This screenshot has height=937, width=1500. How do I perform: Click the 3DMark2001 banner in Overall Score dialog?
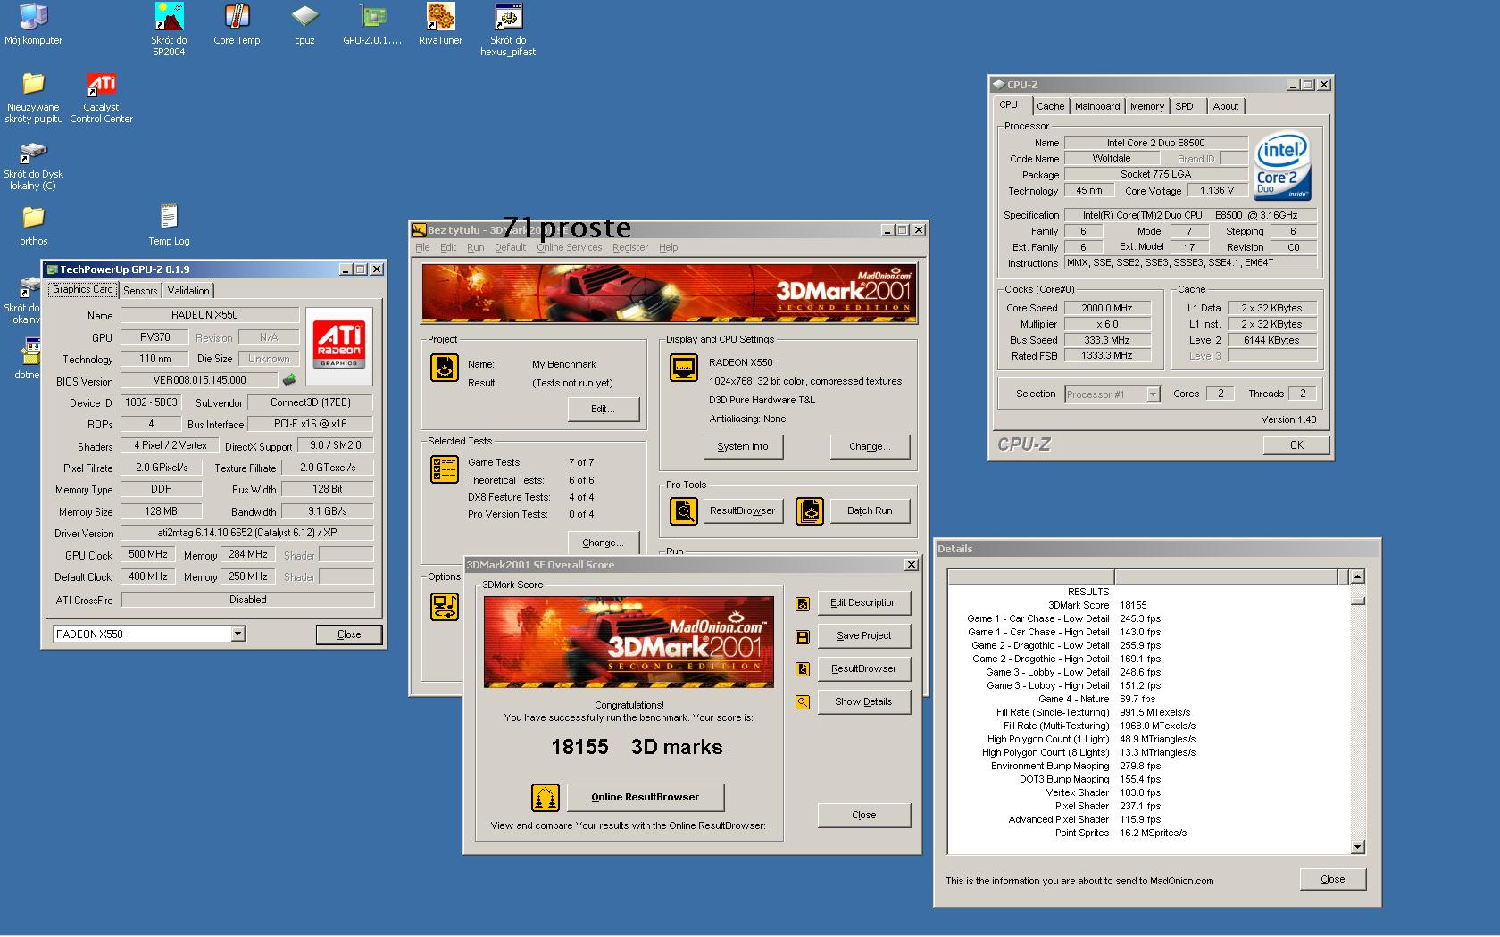[629, 642]
